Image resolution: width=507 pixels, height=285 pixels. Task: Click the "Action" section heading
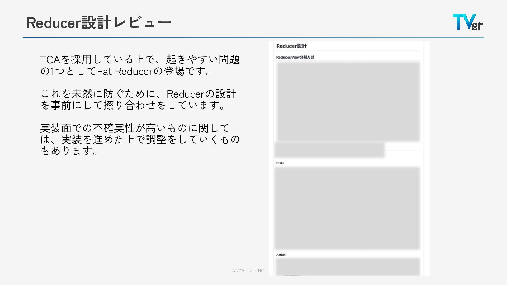tap(281, 255)
